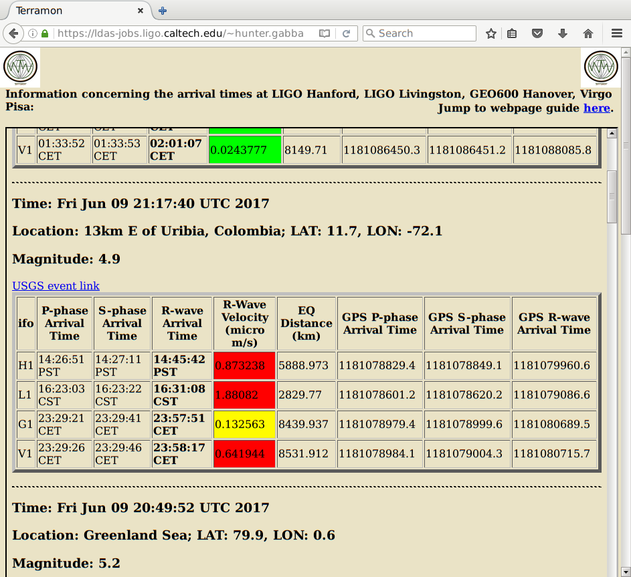Open the downloads arrow panel
The width and height of the screenshot is (631, 577).
[x=563, y=33]
